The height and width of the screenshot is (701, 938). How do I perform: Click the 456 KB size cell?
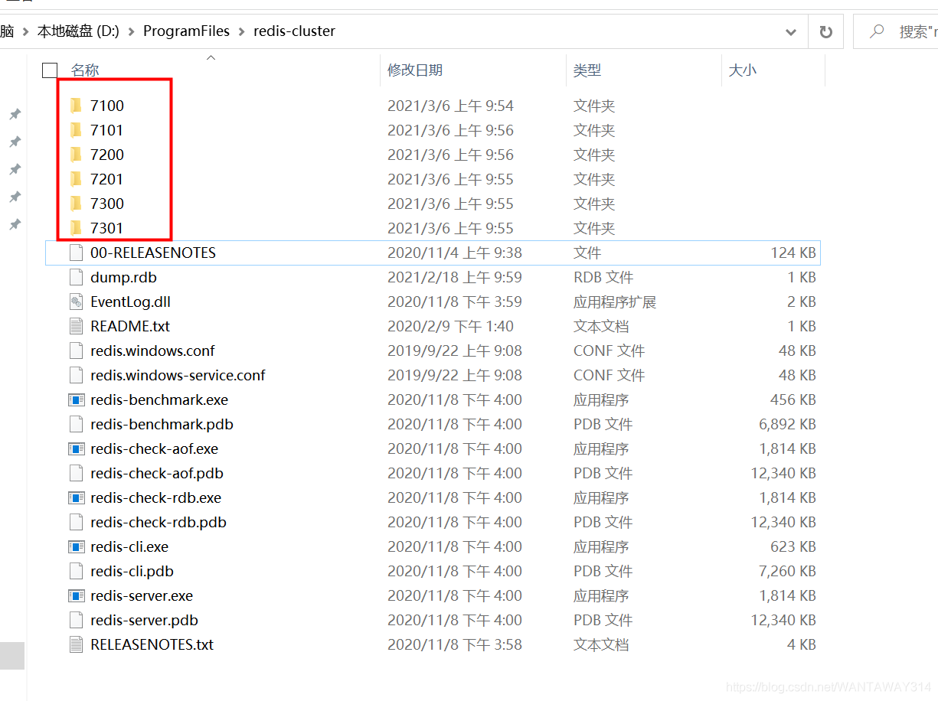[x=793, y=399]
